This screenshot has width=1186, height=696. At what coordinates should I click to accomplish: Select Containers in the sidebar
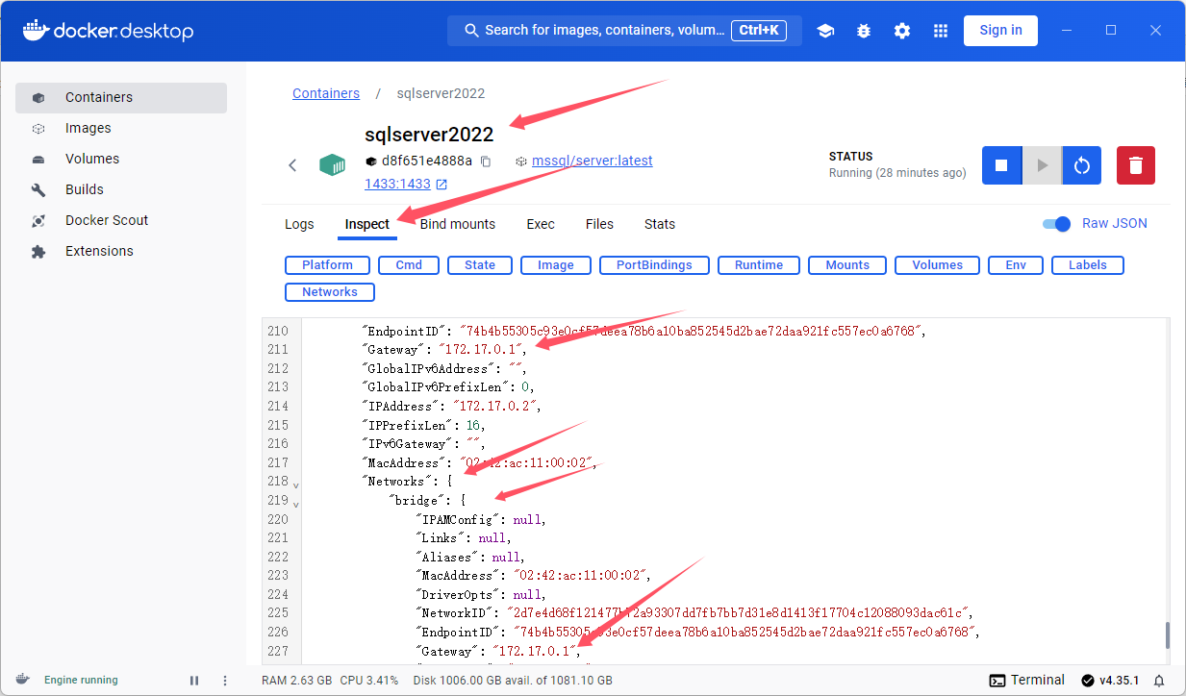click(121, 98)
